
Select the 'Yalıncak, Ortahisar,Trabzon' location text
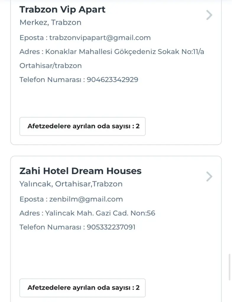(71, 184)
